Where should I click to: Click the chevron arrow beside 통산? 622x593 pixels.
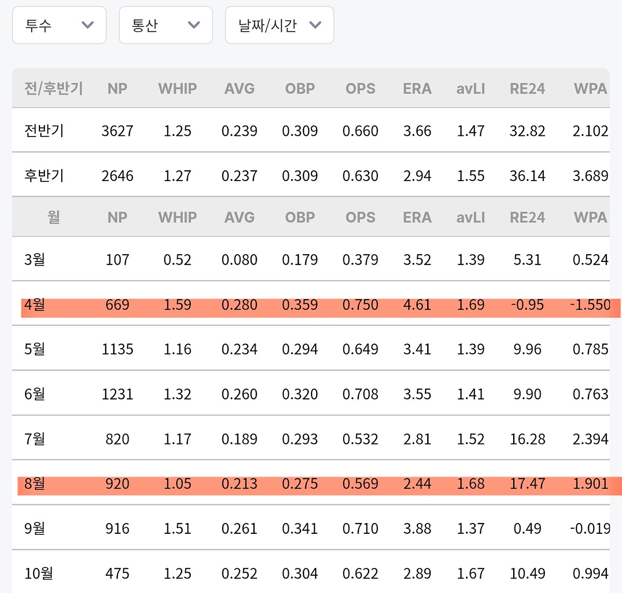pos(194,25)
